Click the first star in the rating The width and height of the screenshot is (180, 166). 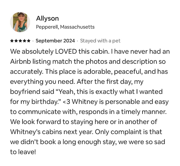12,41
